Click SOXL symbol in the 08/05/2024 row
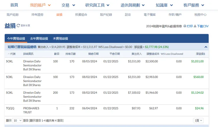The height and width of the screenshot is (127, 218). point(9,61)
